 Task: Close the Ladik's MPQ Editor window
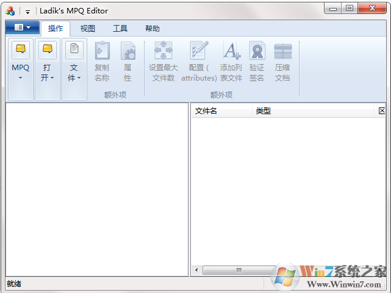tap(372, 8)
